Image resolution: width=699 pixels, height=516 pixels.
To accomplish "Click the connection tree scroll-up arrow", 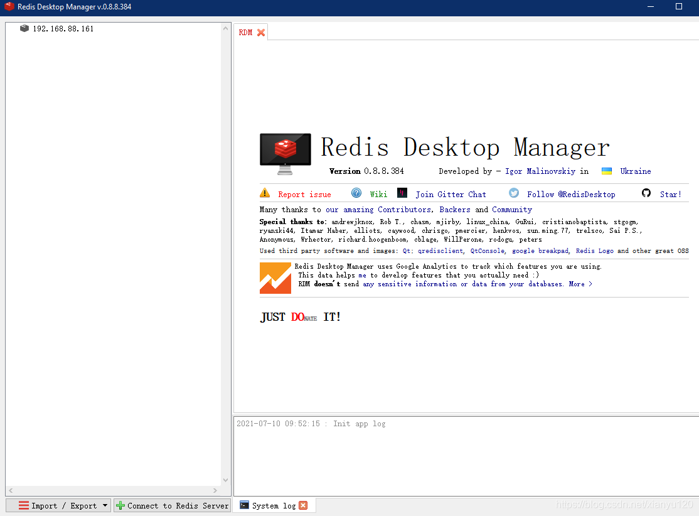I will (x=225, y=28).
